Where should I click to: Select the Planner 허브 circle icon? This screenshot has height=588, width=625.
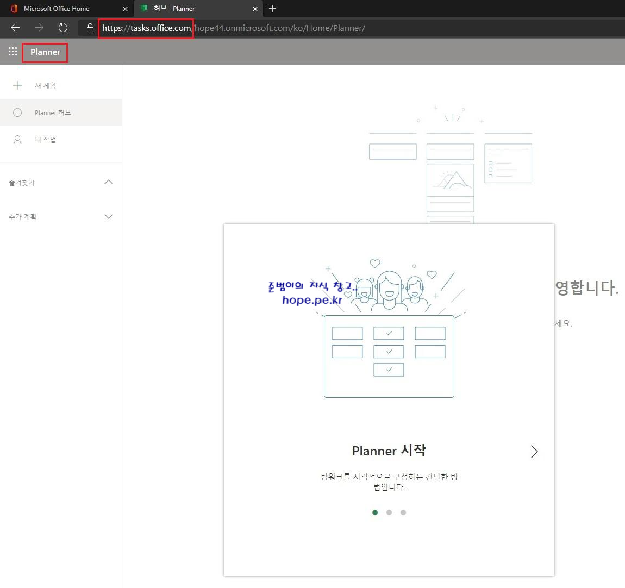[x=17, y=113]
